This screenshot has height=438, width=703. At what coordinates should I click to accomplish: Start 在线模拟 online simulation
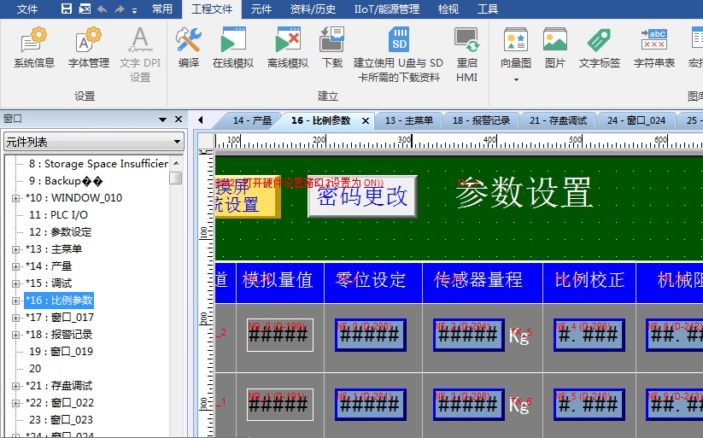point(233,48)
